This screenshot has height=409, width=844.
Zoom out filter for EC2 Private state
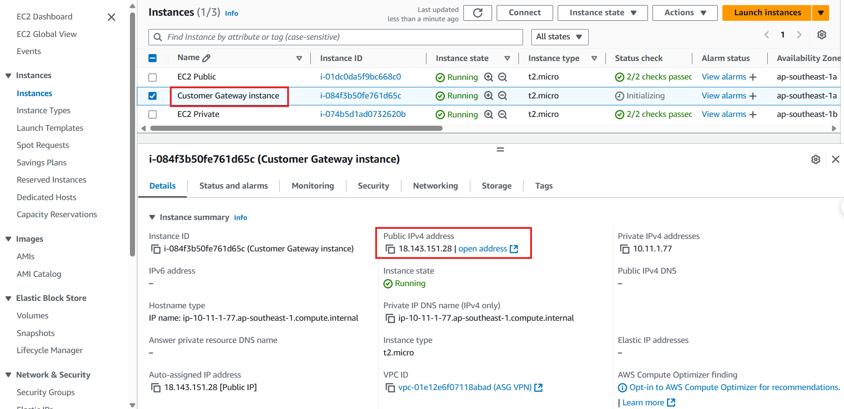click(503, 114)
